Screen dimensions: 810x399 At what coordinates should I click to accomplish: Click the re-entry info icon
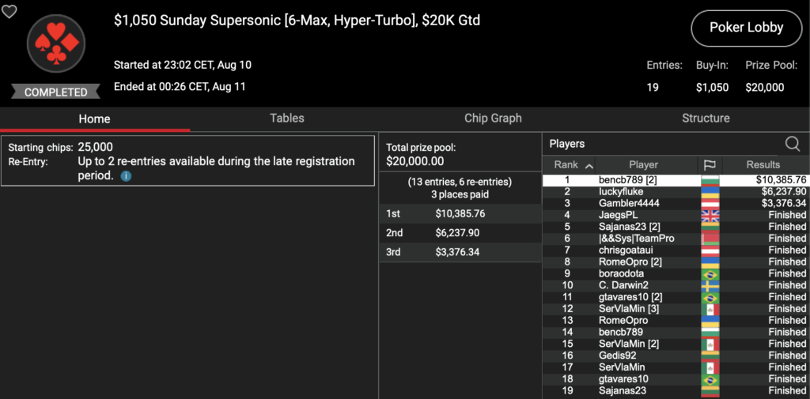point(126,175)
